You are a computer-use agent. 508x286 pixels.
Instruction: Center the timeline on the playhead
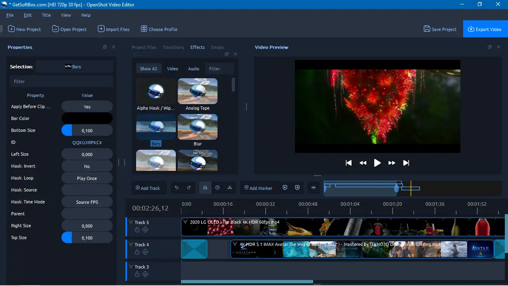pos(314,188)
